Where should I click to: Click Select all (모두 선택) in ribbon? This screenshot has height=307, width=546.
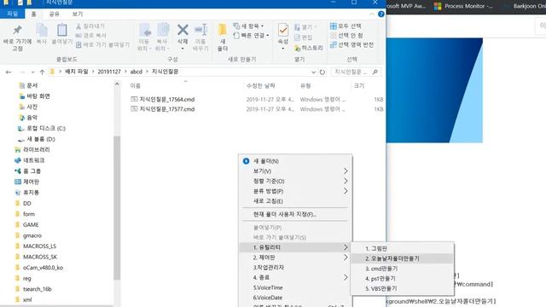346,26
